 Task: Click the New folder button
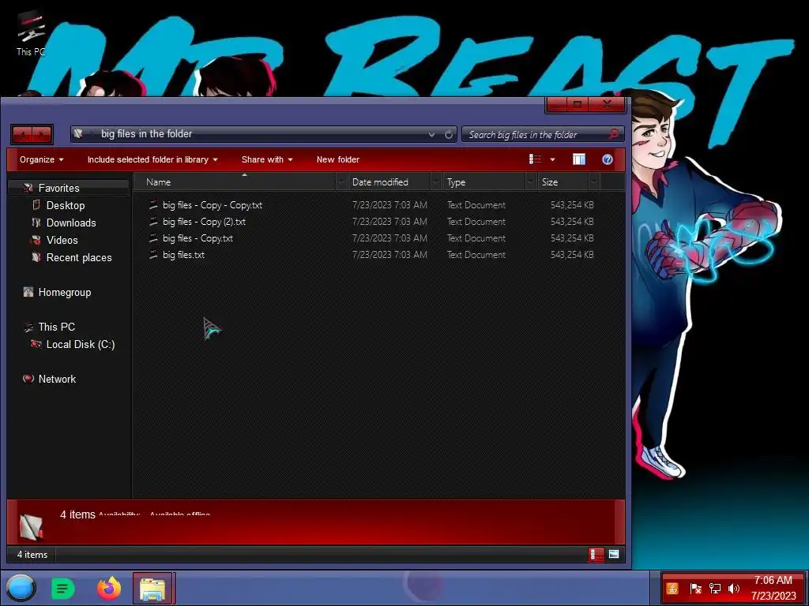coord(338,159)
